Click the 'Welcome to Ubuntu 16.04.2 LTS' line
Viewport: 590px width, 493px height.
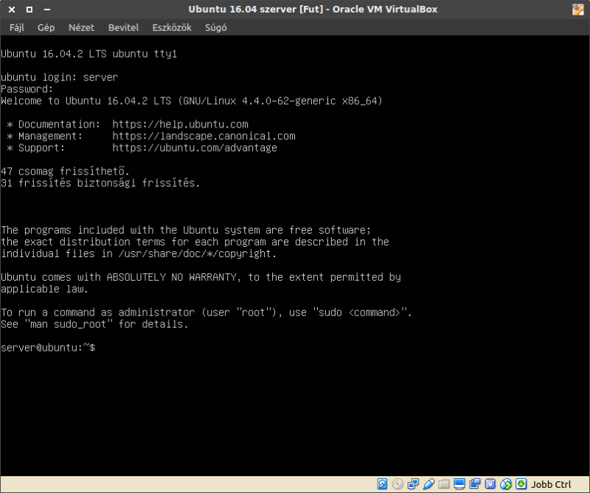click(192, 101)
